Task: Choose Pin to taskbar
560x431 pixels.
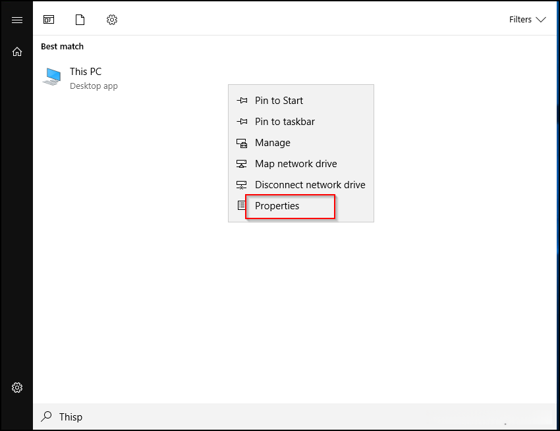Action: 285,122
